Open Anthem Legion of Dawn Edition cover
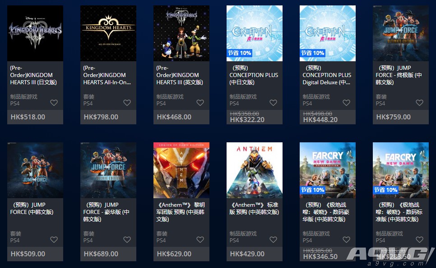Image resolution: width=436 pixels, height=268 pixels. coord(181,170)
